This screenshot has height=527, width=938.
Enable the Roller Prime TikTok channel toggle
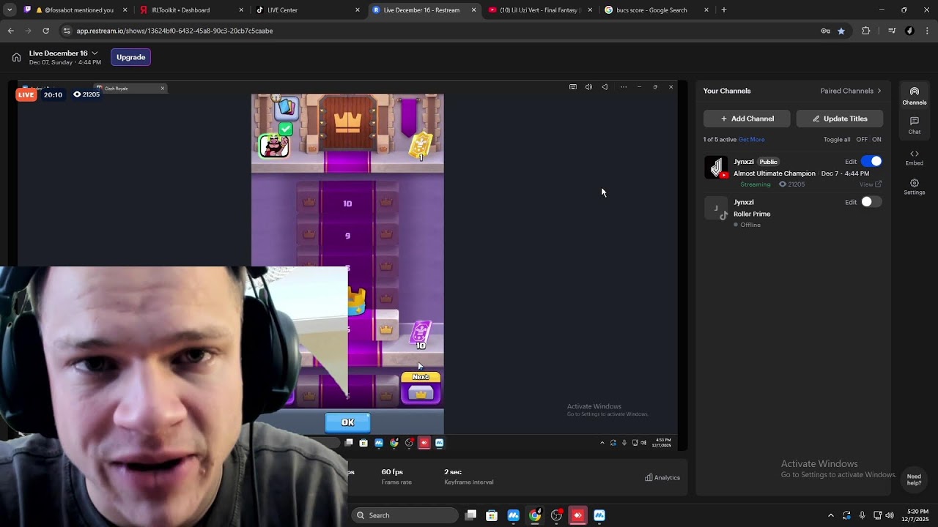click(x=871, y=201)
